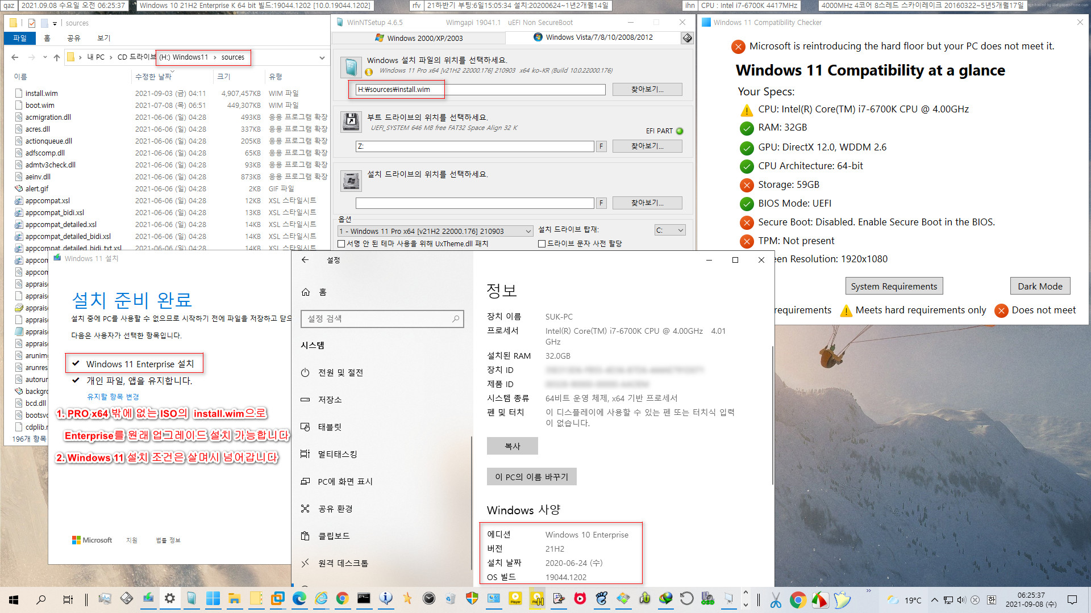The height and width of the screenshot is (613, 1091).
Task: Click the Properties checkmark icon in Explorer title bar
Action: click(x=32, y=23)
